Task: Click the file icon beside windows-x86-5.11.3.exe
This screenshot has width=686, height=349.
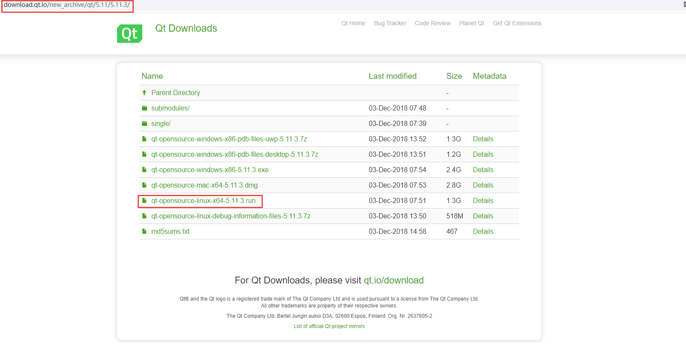Action: pos(144,170)
